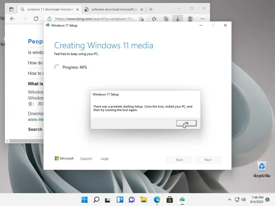This screenshot has width=275, height=206.
Task: Open the network status tray icon
Action: coord(237,200)
